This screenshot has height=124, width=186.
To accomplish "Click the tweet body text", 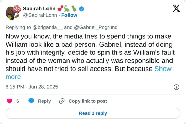I will click(x=90, y=57).
